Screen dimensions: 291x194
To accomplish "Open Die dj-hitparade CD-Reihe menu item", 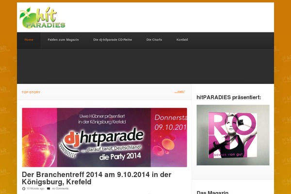I will click(113, 40).
